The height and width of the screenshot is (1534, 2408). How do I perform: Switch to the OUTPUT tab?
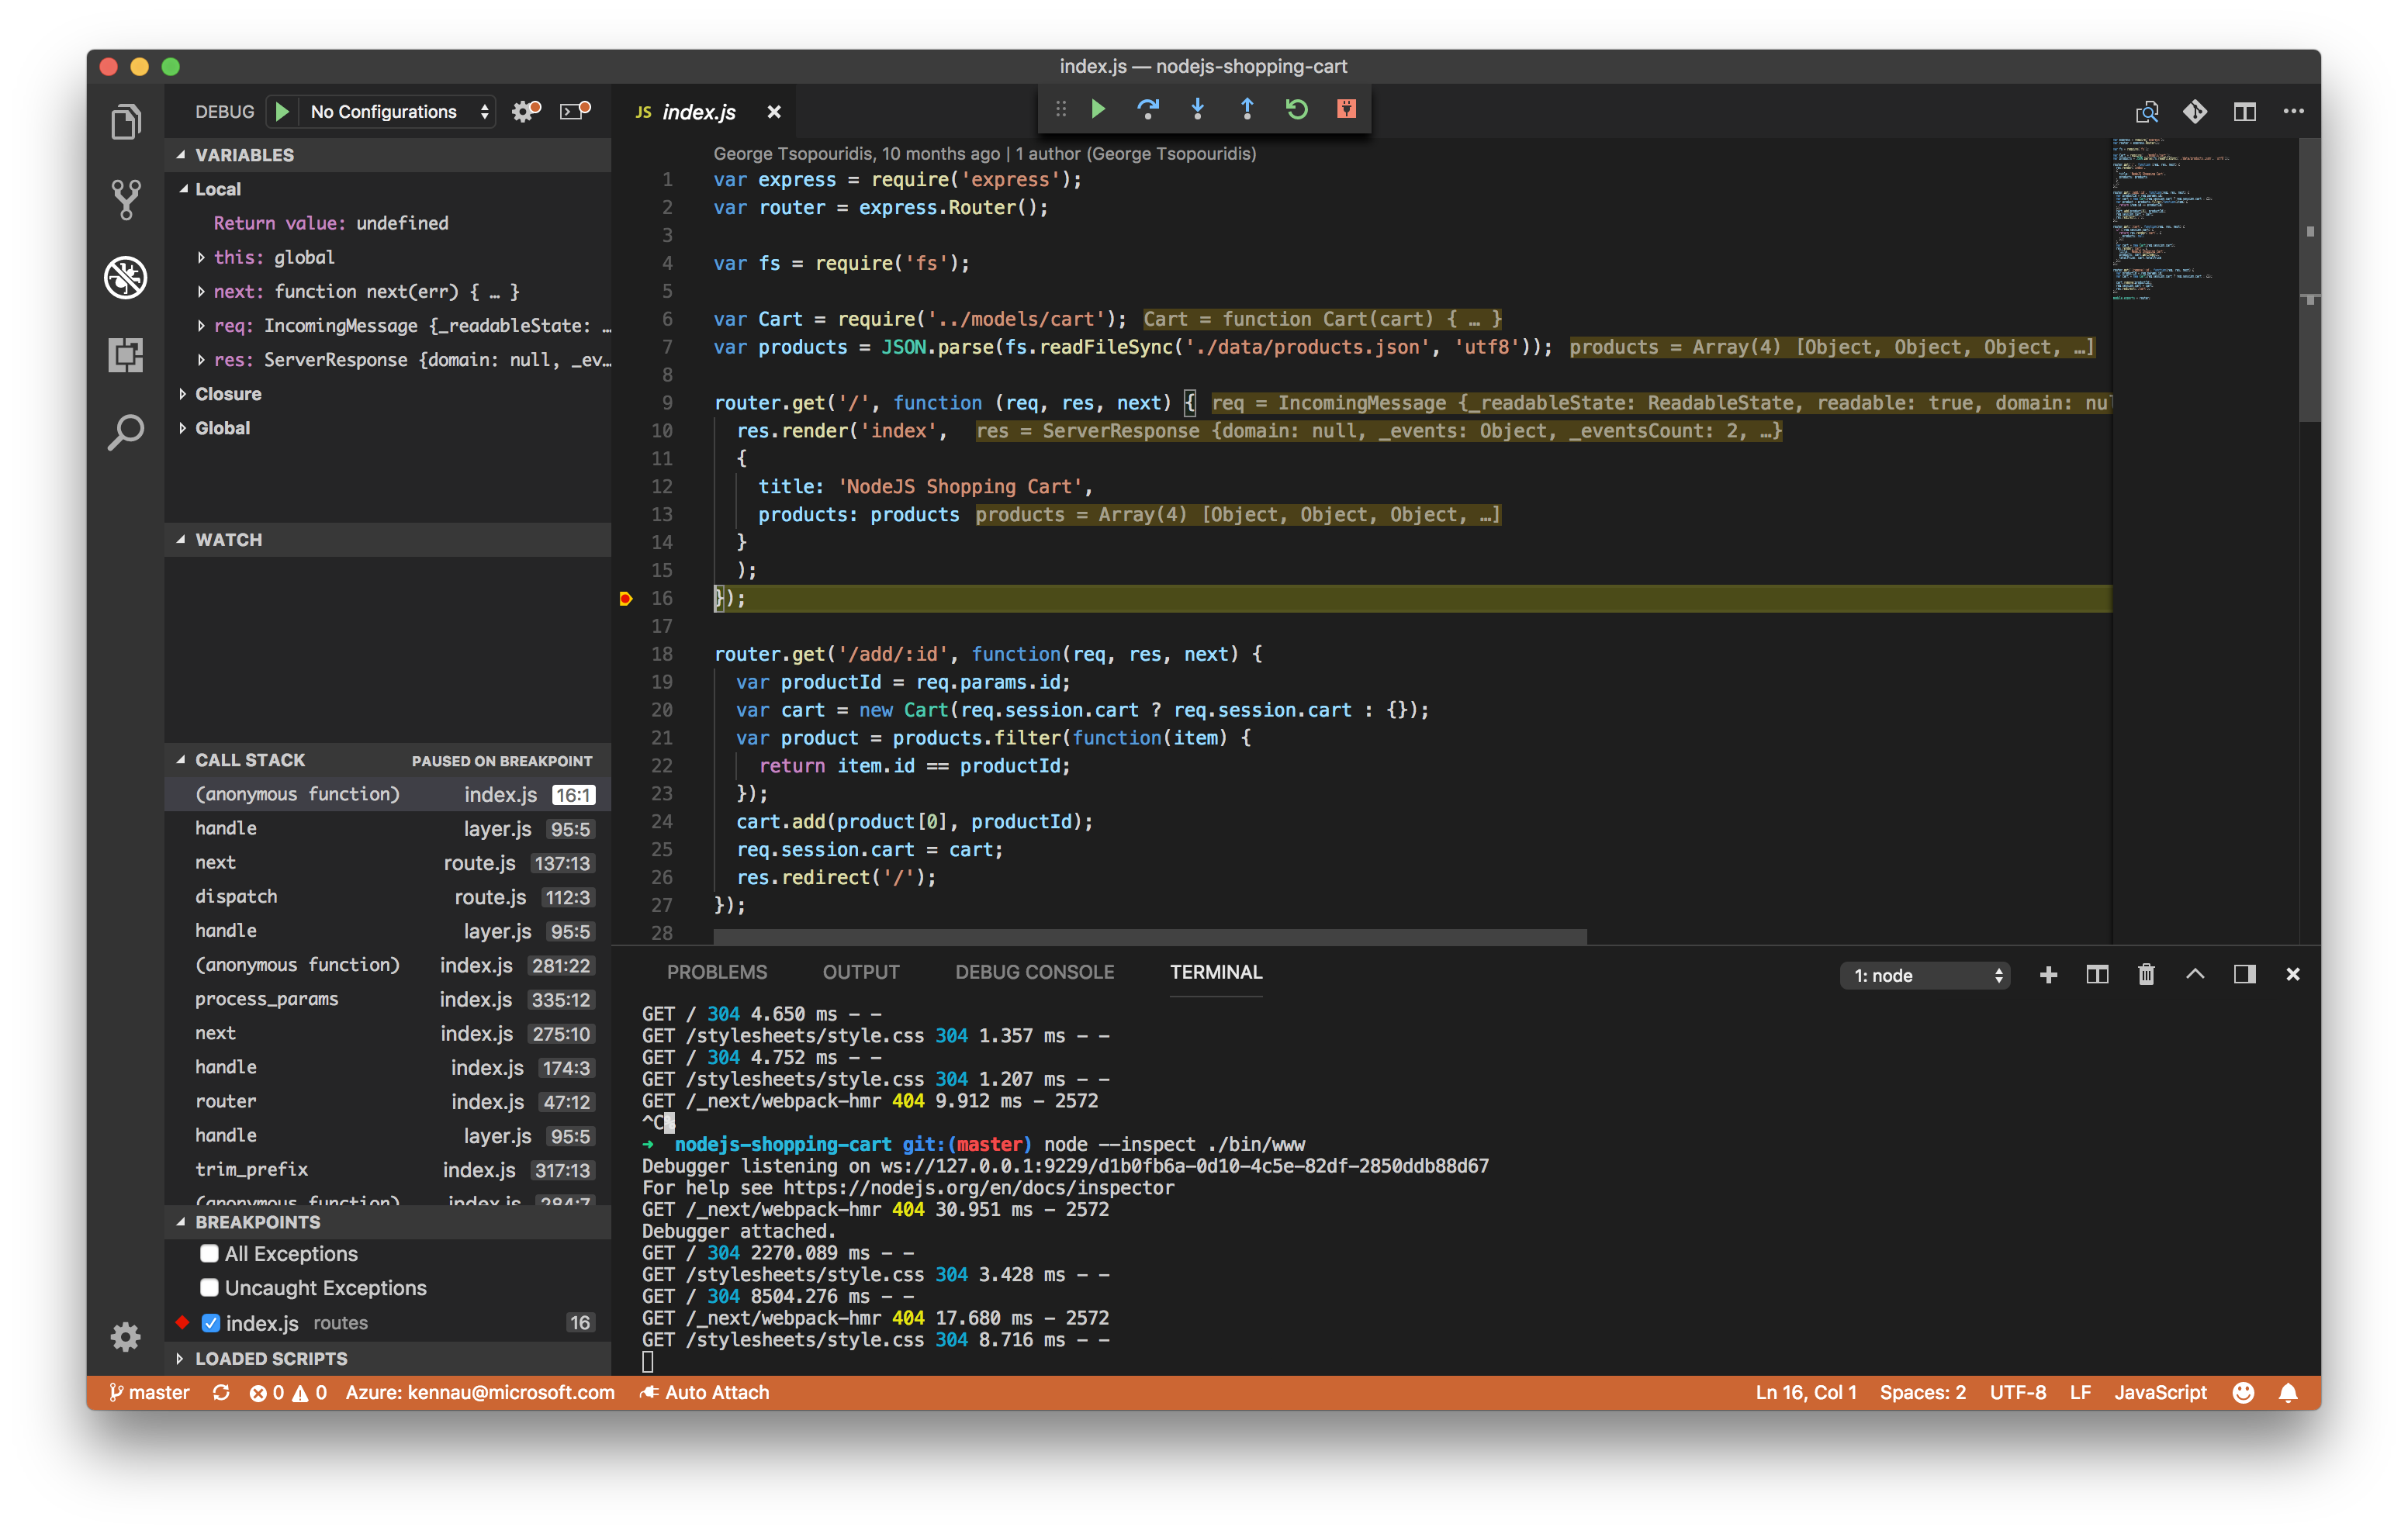coord(861,972)
